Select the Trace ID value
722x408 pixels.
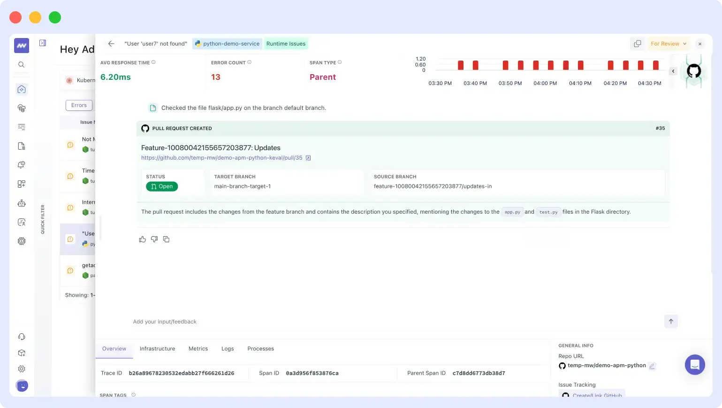tap(182, 373)
